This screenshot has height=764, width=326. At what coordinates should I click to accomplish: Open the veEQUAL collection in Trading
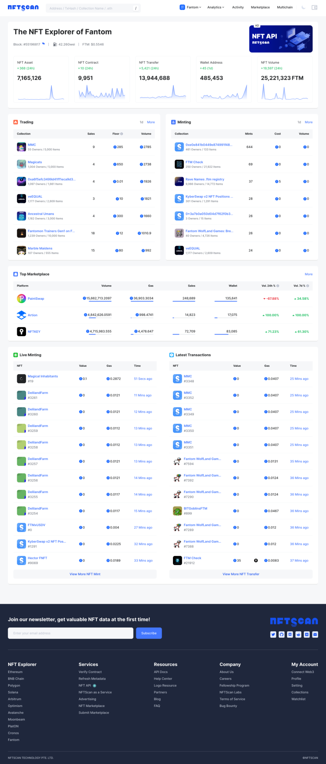pyautogui.click(x=35, y=197)
